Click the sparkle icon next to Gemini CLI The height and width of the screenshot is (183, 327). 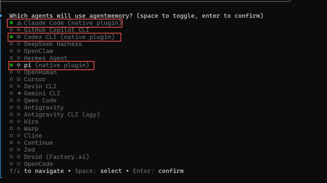click(x=19, y=93)
